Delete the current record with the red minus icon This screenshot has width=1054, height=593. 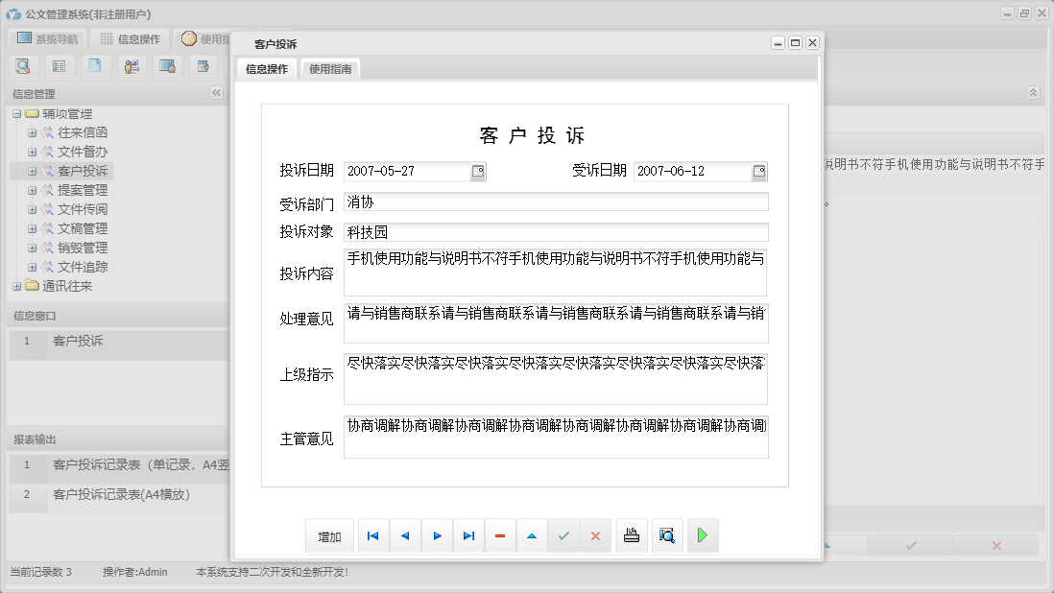[500, 535]
